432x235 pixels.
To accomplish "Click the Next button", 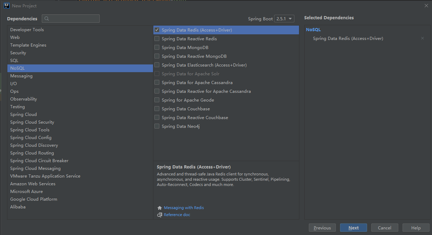I will (x=353, y=228).
